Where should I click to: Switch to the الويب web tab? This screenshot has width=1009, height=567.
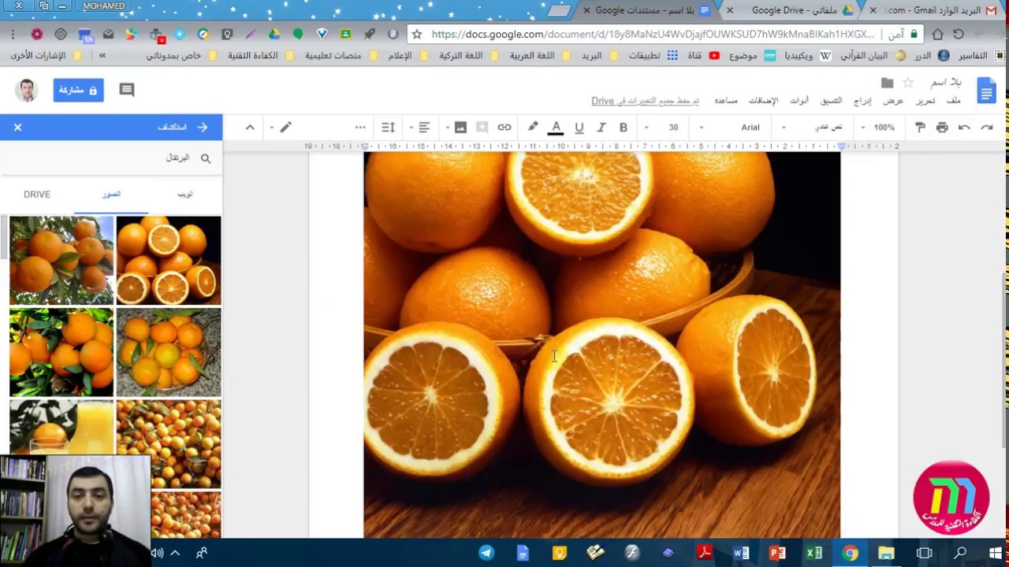point(185,195)
